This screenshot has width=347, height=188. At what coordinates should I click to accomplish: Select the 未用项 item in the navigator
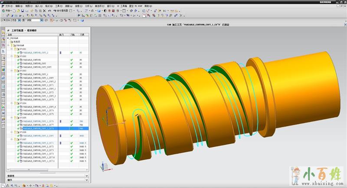coord(17,42)
